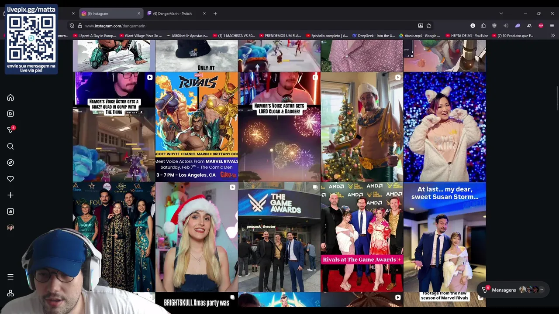This screenshot has height=314, width=559.
Task: Switch to DangerMarin - Twitch tab
Action: click(176, 14)
